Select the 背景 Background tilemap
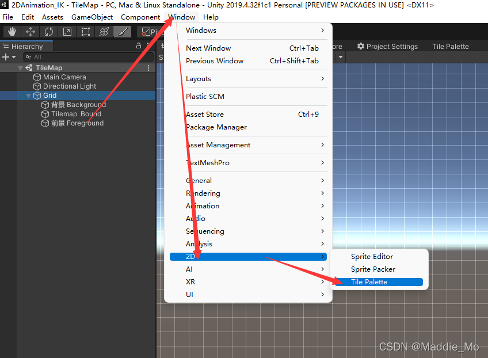This screenshot has width=488, height=358. pos(78,105)
